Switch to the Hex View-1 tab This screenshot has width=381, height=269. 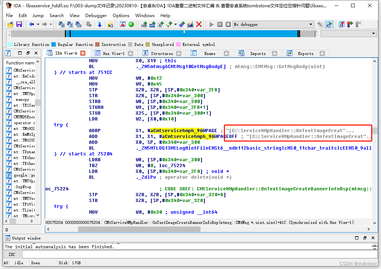coord(114,54)
